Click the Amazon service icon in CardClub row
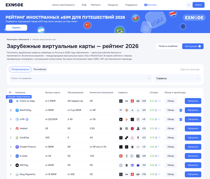The image size is (210, 179). tap(138, 138)
